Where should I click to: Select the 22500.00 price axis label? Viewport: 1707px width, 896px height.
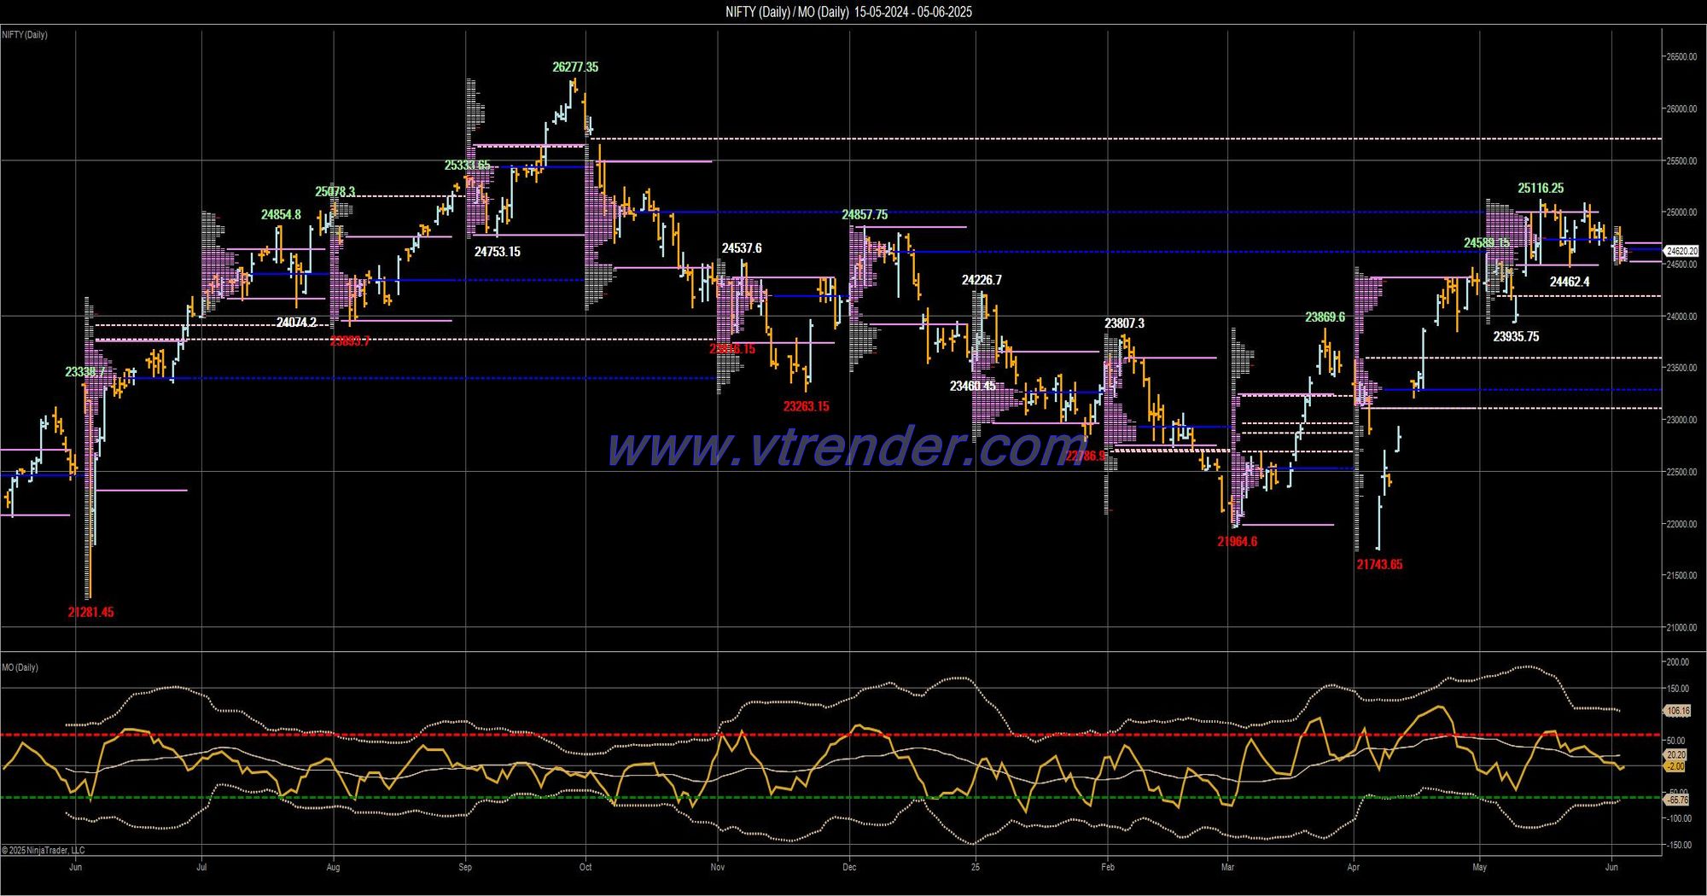(1681, 472)
